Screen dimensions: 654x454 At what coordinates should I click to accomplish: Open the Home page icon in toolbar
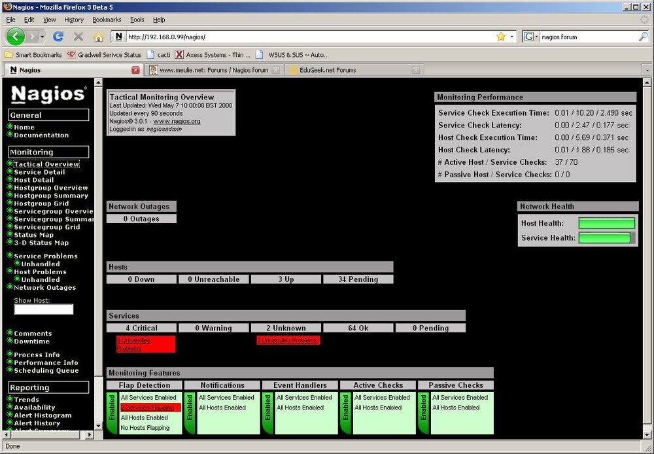(x=98, y=37)
